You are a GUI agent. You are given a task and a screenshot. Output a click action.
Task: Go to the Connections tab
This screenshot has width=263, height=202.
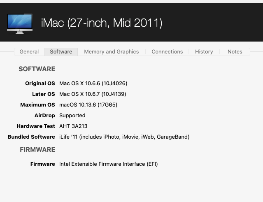pyautogui.click(x=167, y=52)
